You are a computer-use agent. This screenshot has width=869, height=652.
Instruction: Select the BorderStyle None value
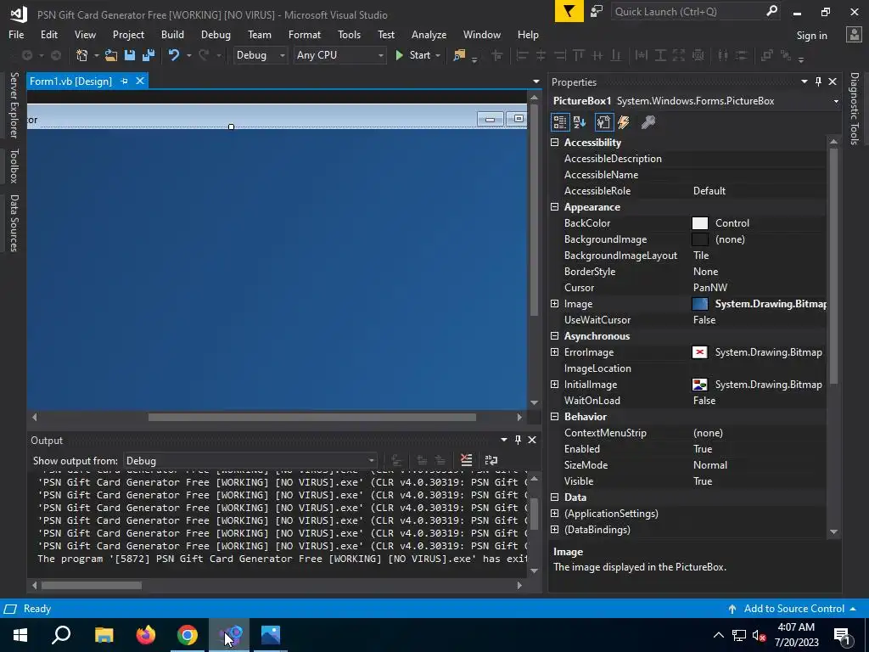tap(705, 272)
